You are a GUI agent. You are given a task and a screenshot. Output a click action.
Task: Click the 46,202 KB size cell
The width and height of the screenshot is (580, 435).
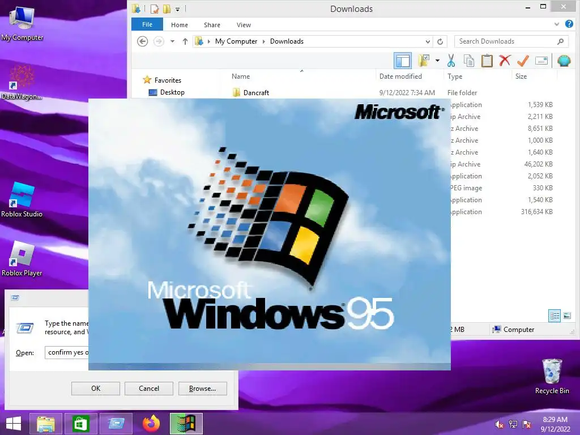[538, 164]
